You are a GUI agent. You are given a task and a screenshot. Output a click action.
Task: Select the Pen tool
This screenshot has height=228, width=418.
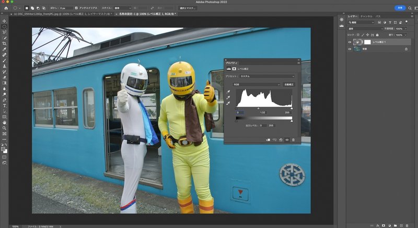pos(4,100)
